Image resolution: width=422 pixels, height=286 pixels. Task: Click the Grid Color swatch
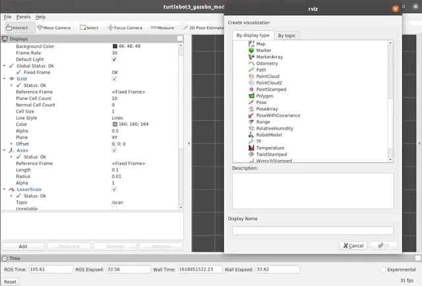click(x=115, y=124)
